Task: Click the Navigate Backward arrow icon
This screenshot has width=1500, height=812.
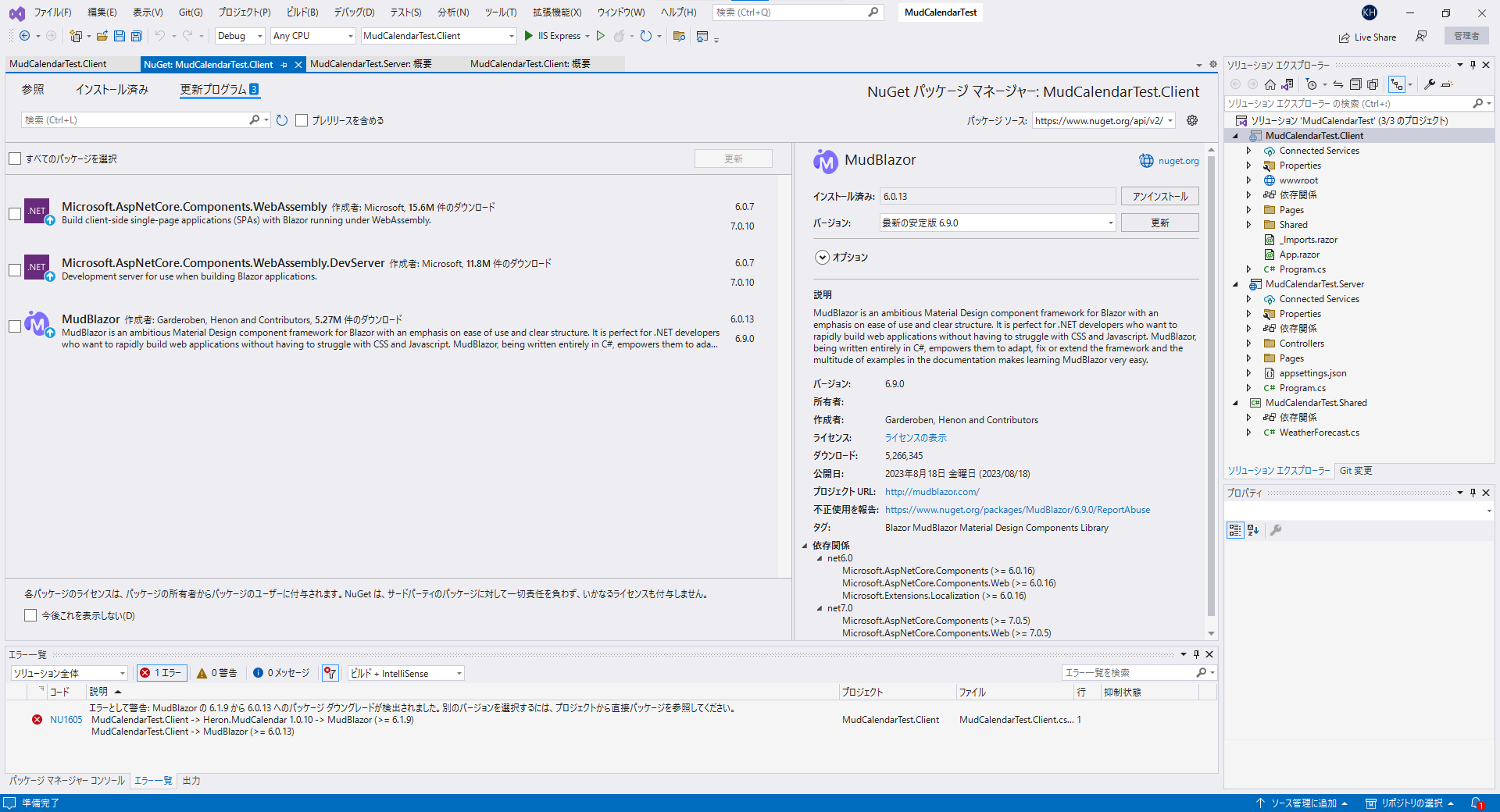Action: pyautogui.click(x=25, y=36)
